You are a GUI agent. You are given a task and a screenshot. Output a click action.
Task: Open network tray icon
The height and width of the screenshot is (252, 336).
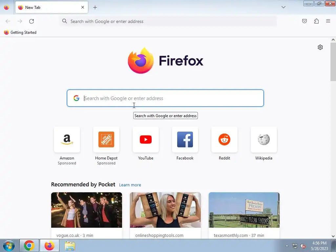(x=295, y=246)
